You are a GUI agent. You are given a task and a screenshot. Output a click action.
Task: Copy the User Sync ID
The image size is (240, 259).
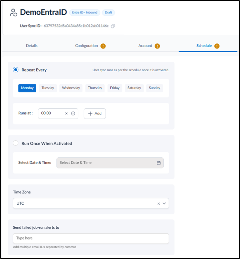pyautogui.click(x=113, y=26)
